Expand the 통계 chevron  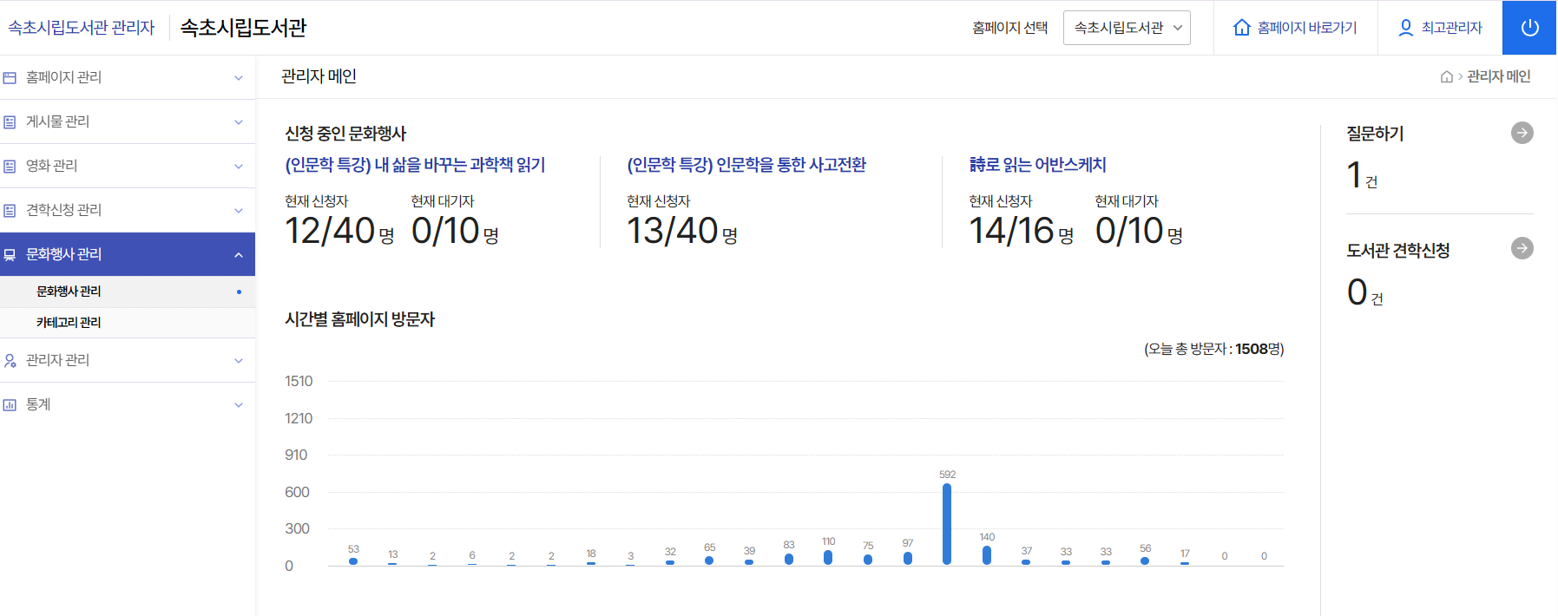pyautogui.click(x=238, y=405)
